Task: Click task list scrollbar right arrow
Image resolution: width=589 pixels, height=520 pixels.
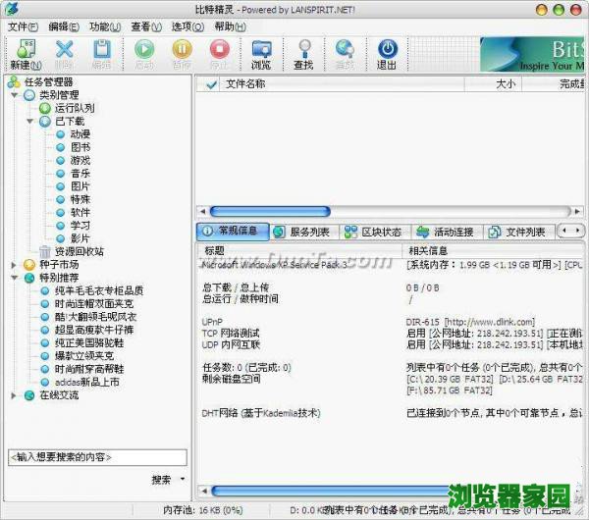Action: [578, 211]
